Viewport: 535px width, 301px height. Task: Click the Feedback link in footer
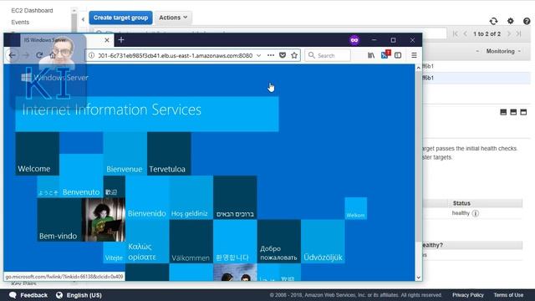point(33,295)
